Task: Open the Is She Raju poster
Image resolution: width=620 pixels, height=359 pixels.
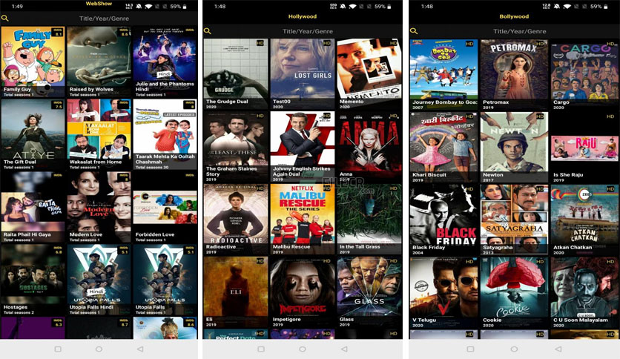Action: (584, 148)
